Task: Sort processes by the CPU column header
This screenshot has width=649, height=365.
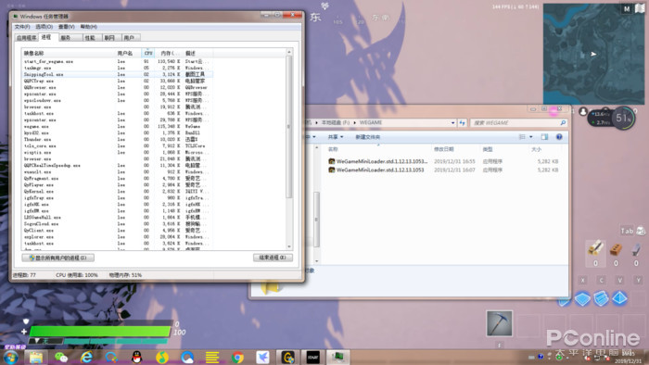Action: (x=148, y=53)
